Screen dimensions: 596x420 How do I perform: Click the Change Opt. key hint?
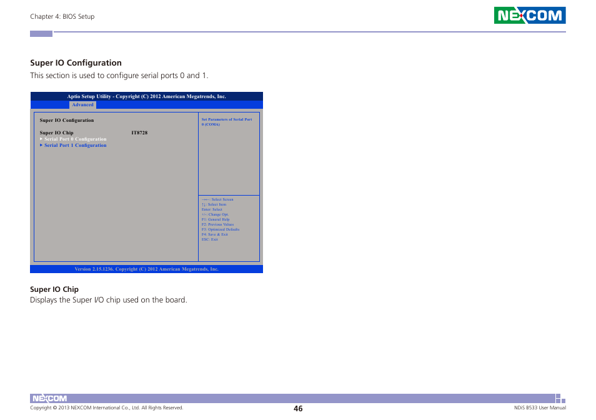pos(215,214)
